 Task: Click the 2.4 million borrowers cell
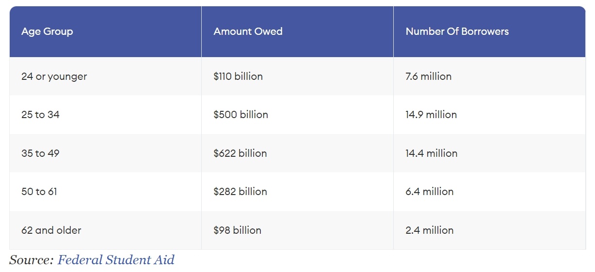click(429, 230)
